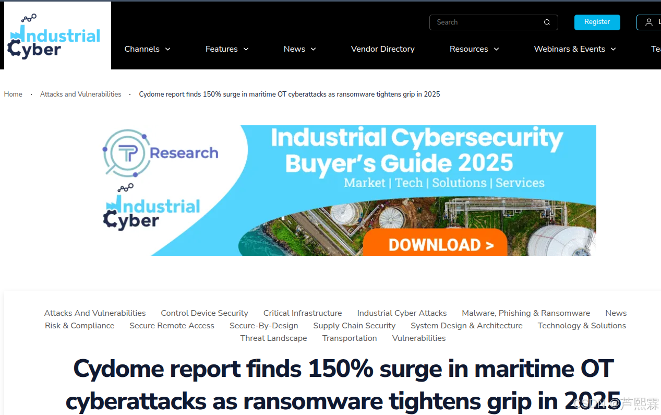Open the Resources menu
The height and width of the screenshot is (415, 661).
click(x=469, y=49)
